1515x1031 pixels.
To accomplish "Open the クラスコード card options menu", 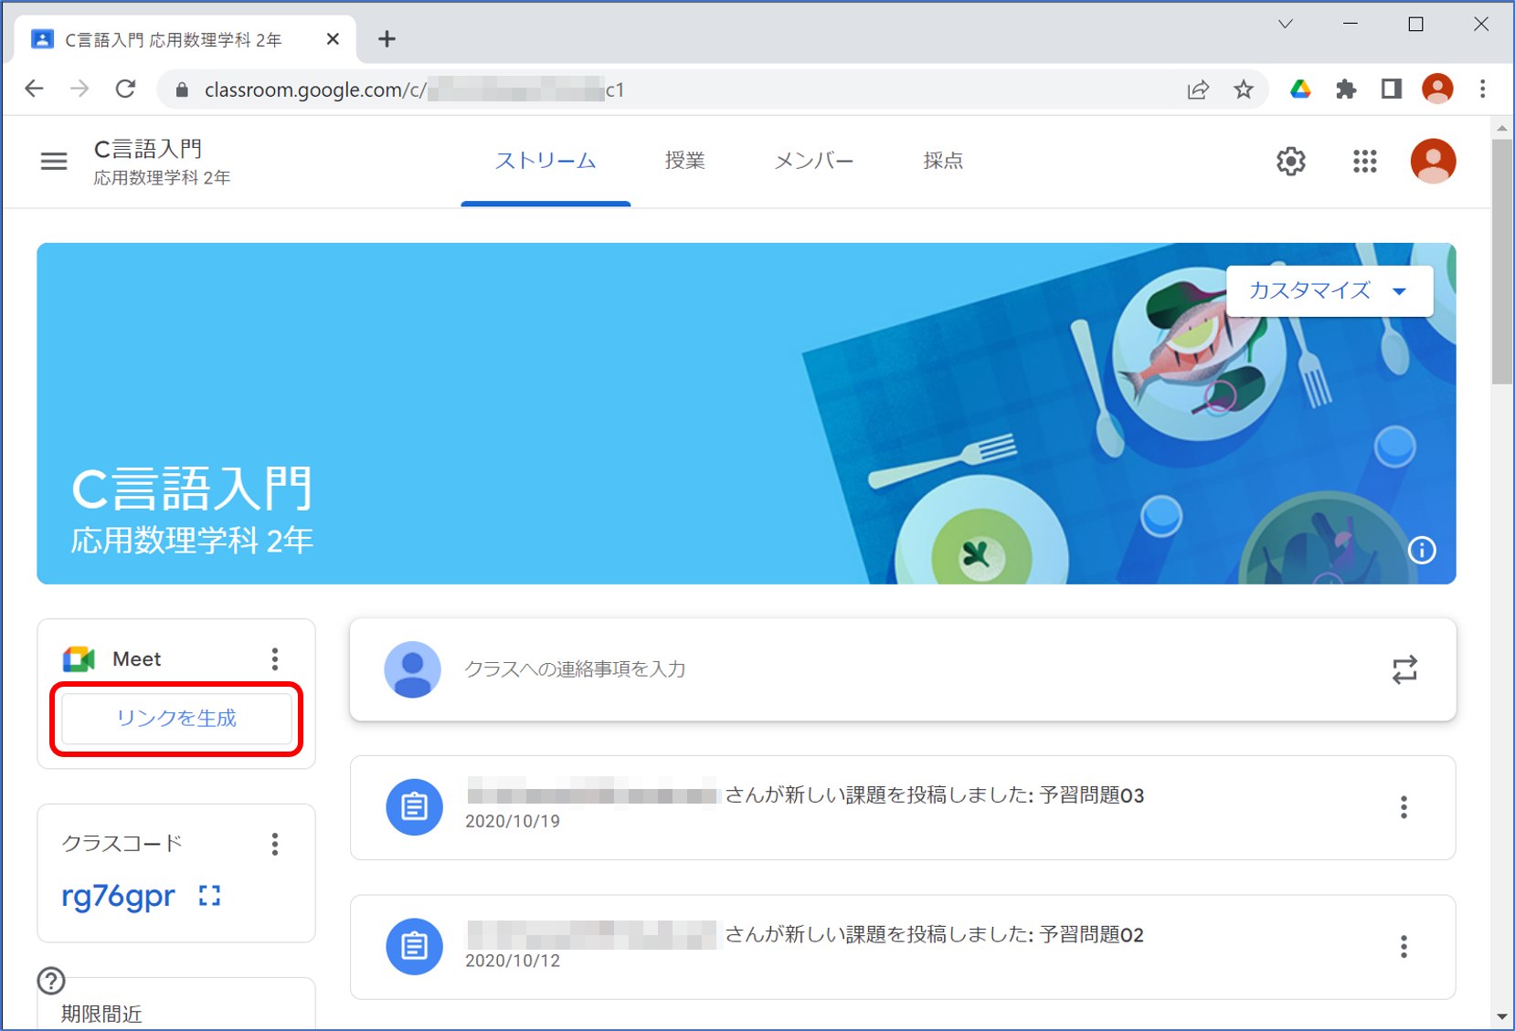I will pos(275,844).
